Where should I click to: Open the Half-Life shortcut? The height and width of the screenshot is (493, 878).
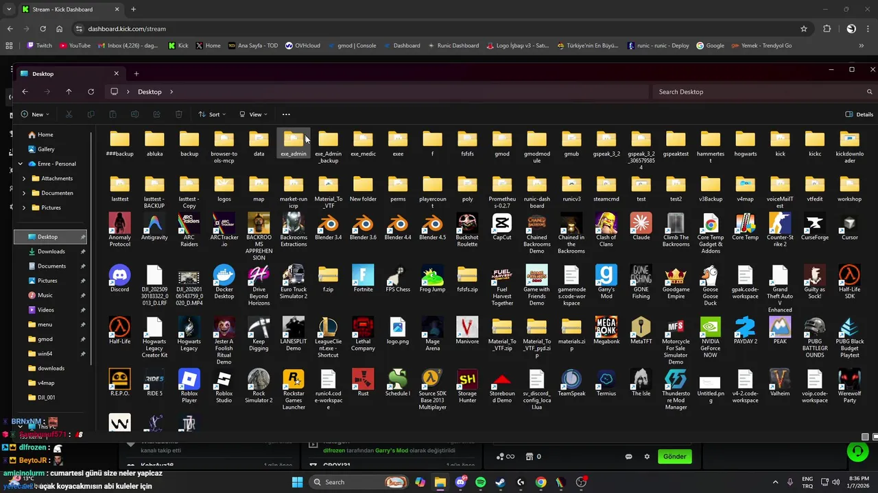pos(119,331)
